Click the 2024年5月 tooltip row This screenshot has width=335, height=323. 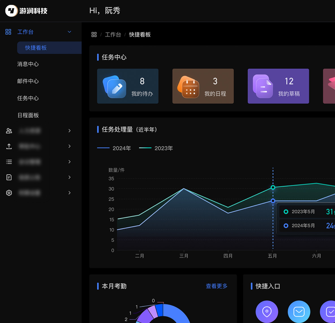pyautogui.click(x=307, y=226)
